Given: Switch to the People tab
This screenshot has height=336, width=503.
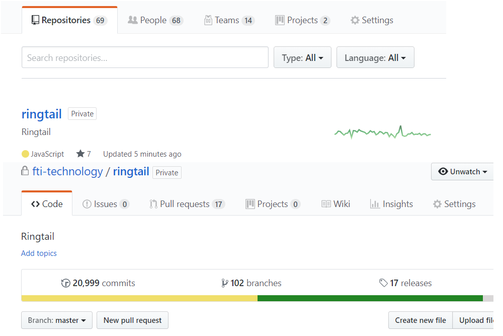Looking at the screenshot, I should point(155,20).
